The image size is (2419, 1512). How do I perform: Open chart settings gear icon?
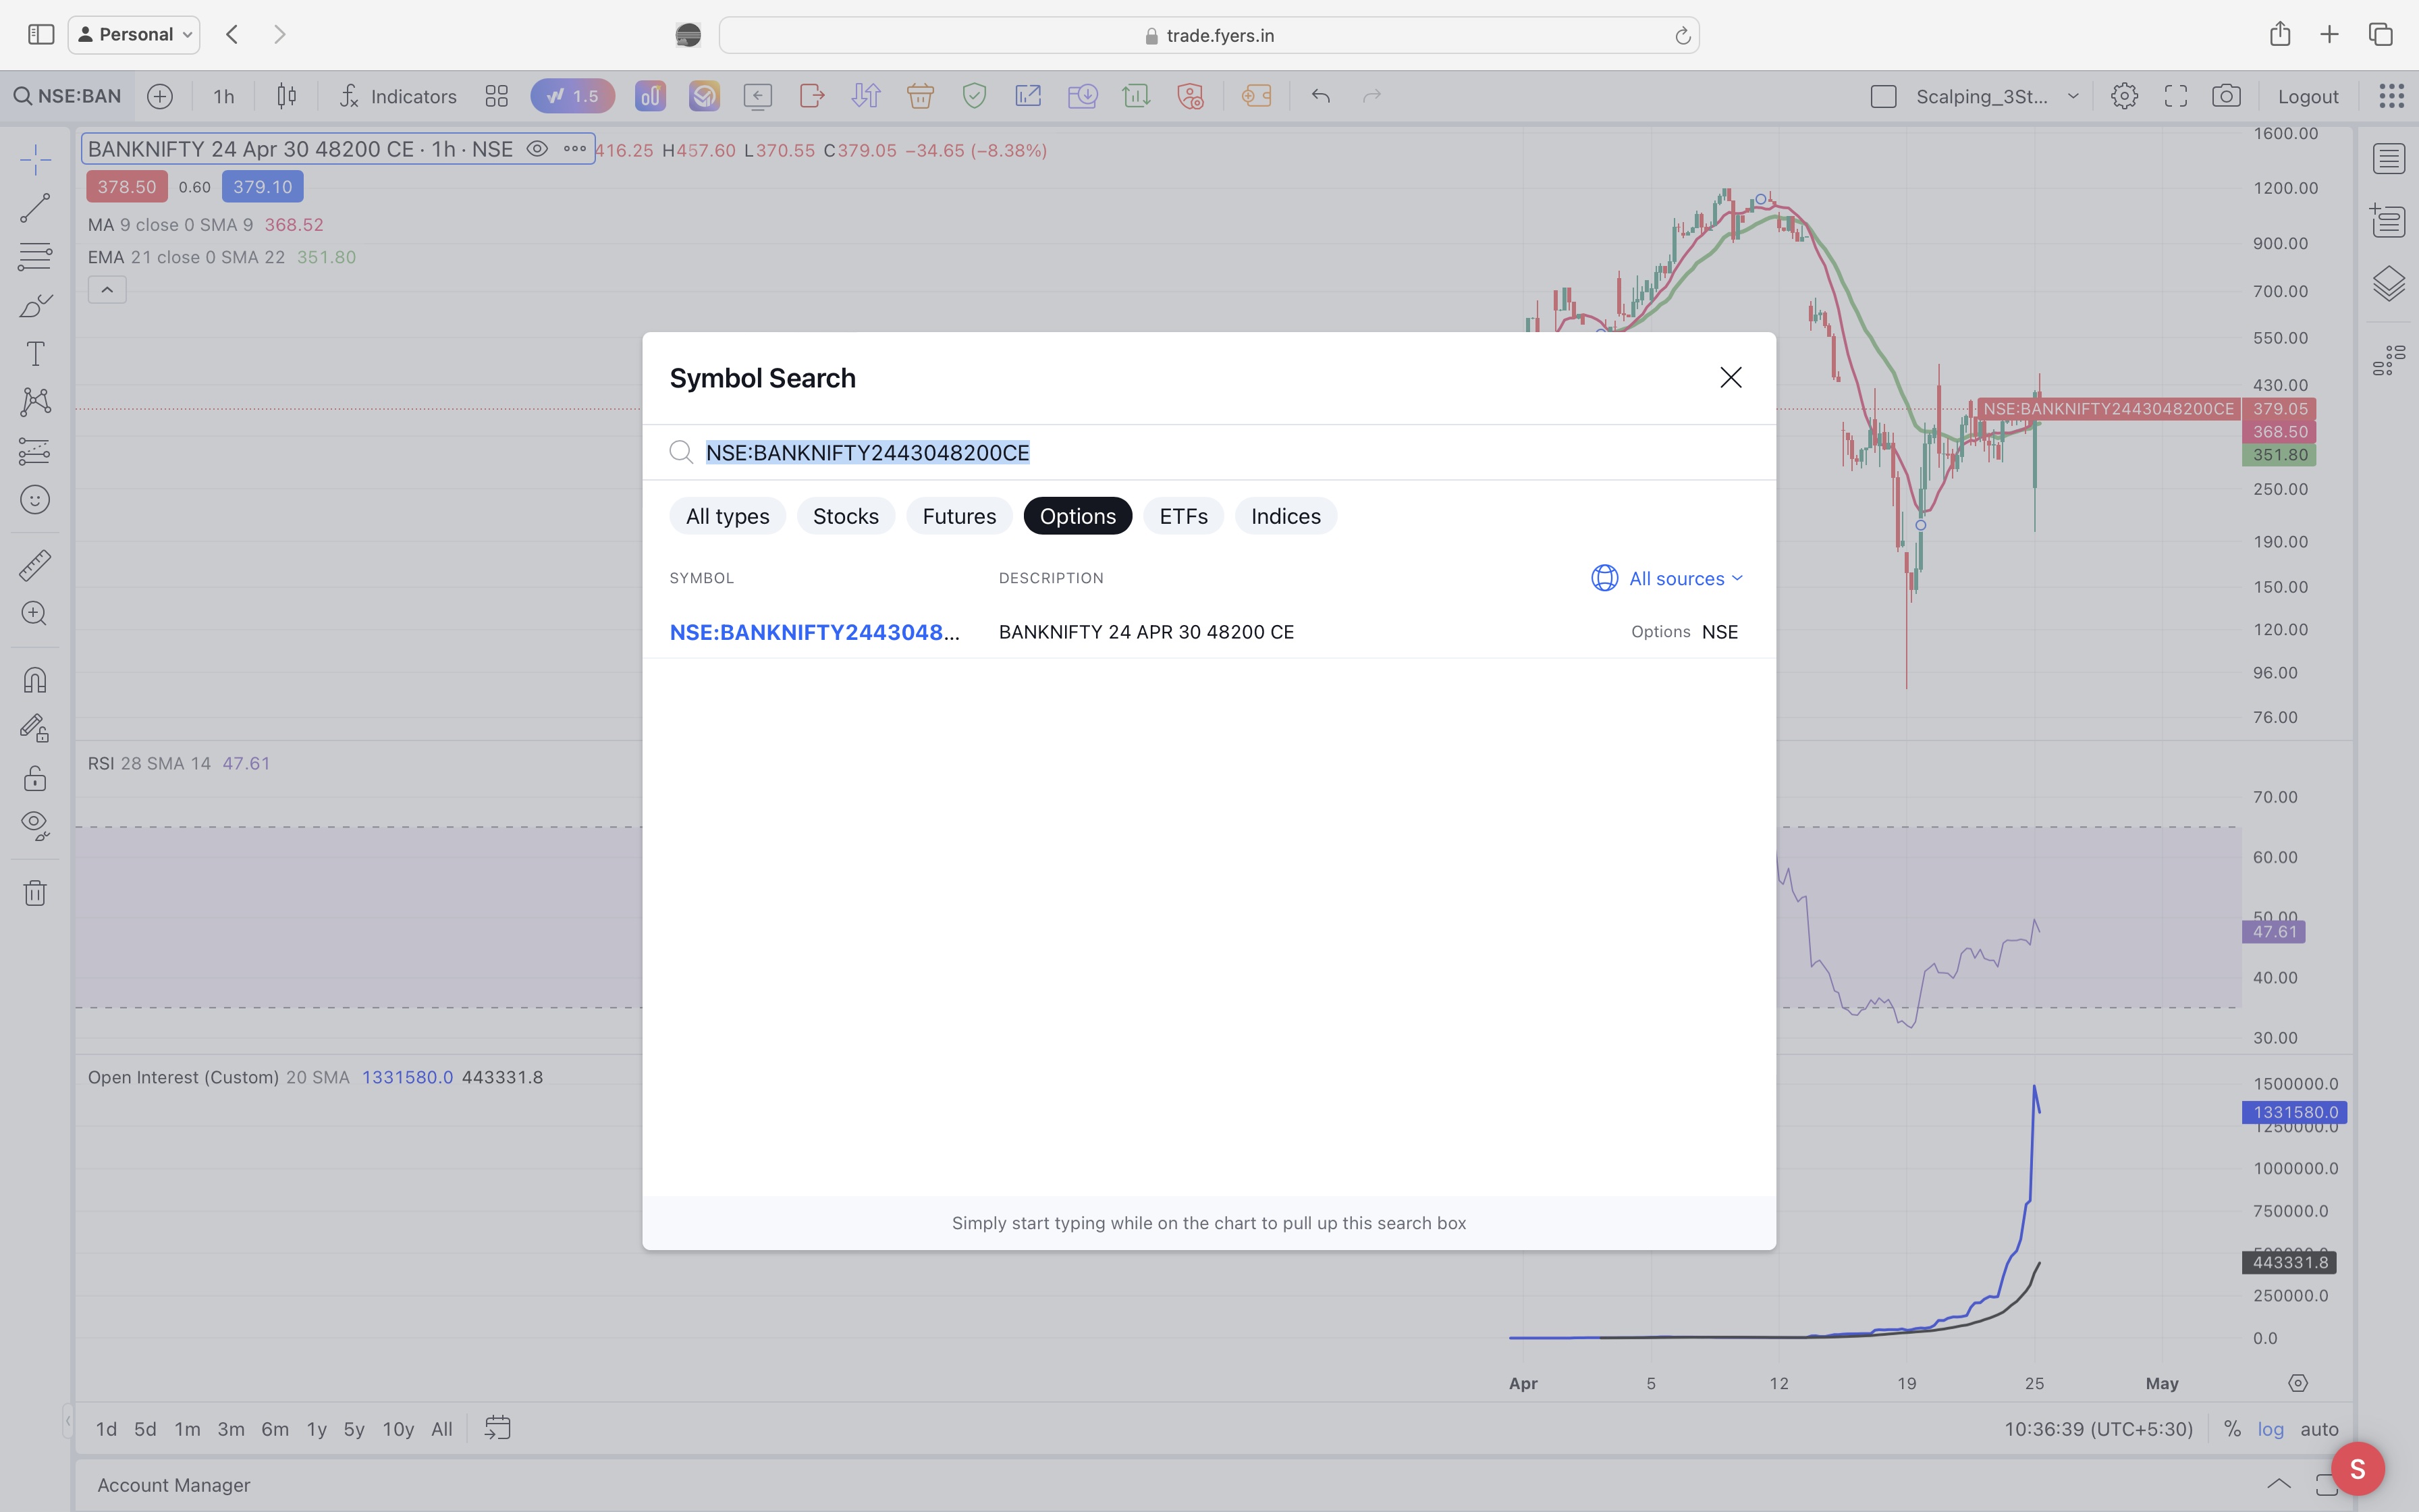click(x=2124, y=96)
